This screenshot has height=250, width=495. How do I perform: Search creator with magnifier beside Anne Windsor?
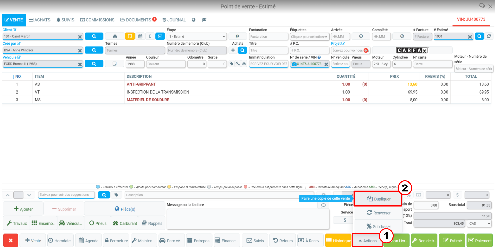coord(94,50)
